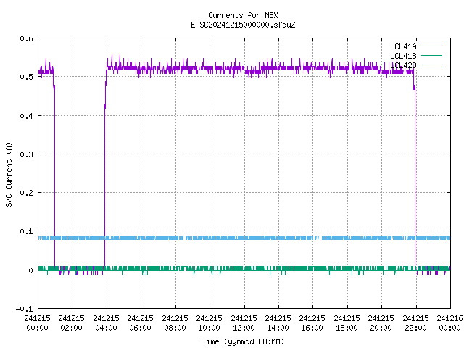Click the LCL42B legend label
Image resolution: width=464 pixels, height=348 pixels.
(403, 65)
